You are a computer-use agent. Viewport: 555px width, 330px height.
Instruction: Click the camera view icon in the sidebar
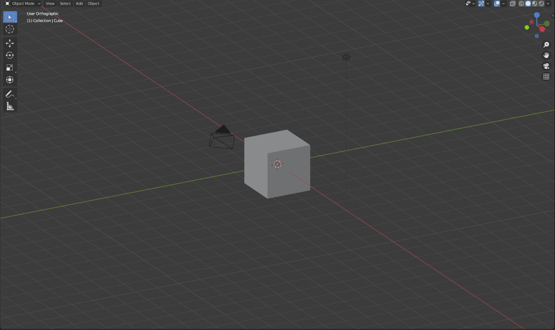point(546,66)
